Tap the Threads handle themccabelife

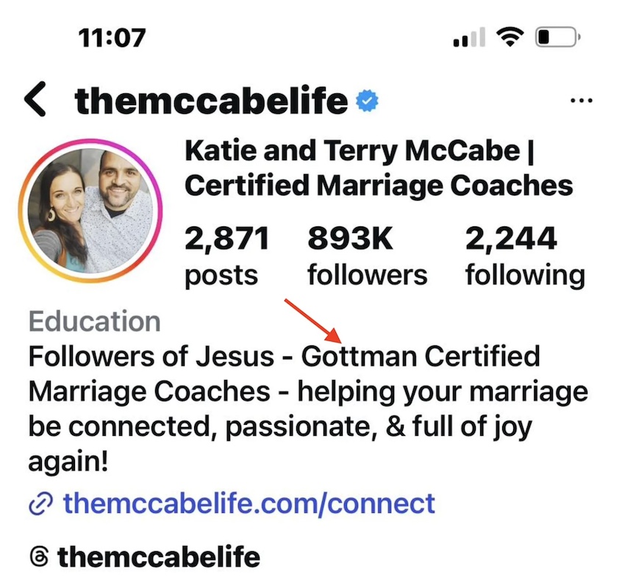(x=158, y=556)
